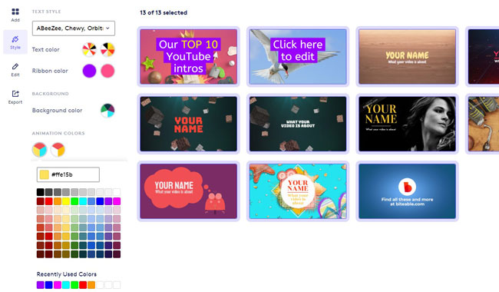Select the first animation colors cube
This screenshot has width=499, height=292.
40,150
